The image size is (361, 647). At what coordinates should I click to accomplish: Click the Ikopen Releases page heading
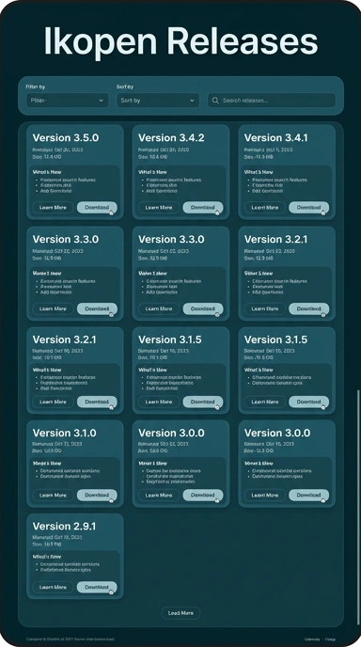(180, 41)
